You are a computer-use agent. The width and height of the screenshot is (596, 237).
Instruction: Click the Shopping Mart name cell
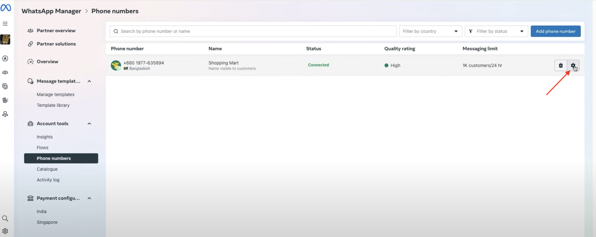point(223,63)
